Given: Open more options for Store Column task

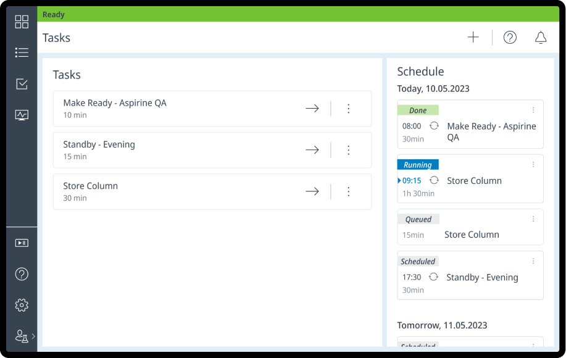Looking at the screenshot, I should click(348, 192).
